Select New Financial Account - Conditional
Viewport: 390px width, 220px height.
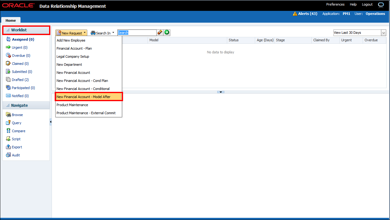point(89,89)
